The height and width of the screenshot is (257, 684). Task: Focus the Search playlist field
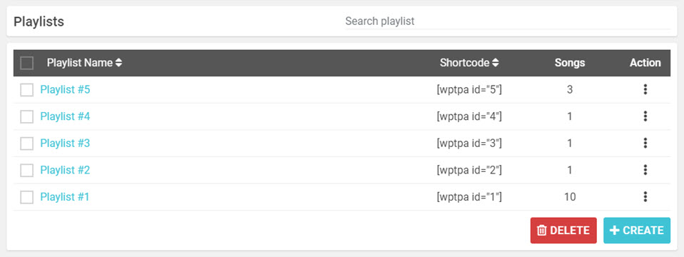[508, 21]
